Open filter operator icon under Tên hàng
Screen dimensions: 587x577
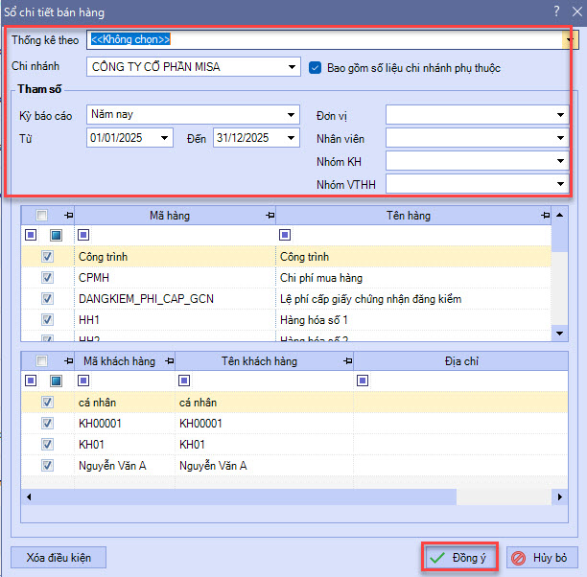(x=285, y=235)
